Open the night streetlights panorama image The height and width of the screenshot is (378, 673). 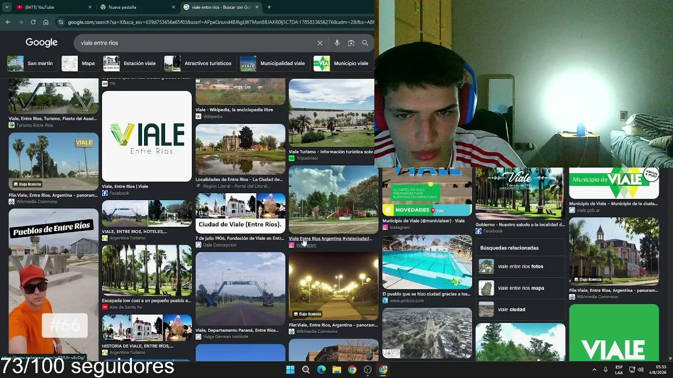pos(333,286)
